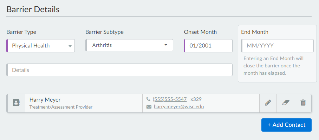Click the eraser icon in contact row
The height and width of the screenshot is (140, 319).
click(285, 103)
